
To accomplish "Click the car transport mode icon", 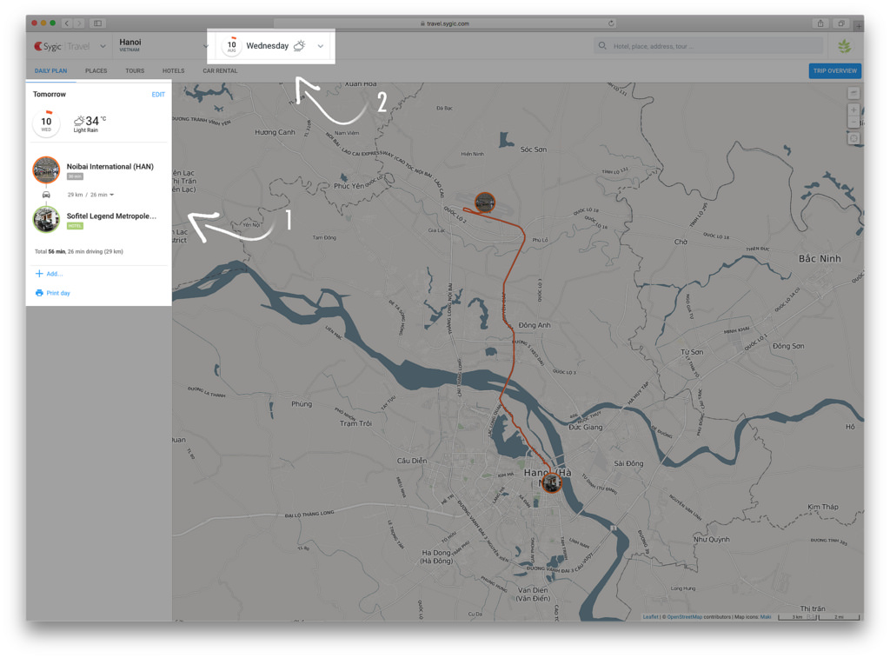I will (47, 195).
